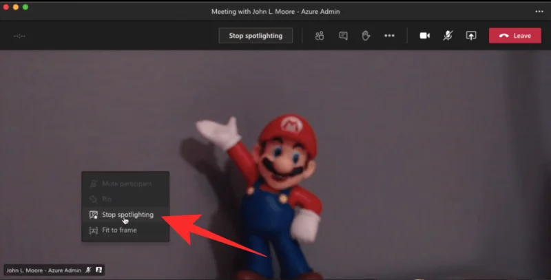Click the share screen icon
This screenshot has width=551, height=280.
(x=471, y=36)
